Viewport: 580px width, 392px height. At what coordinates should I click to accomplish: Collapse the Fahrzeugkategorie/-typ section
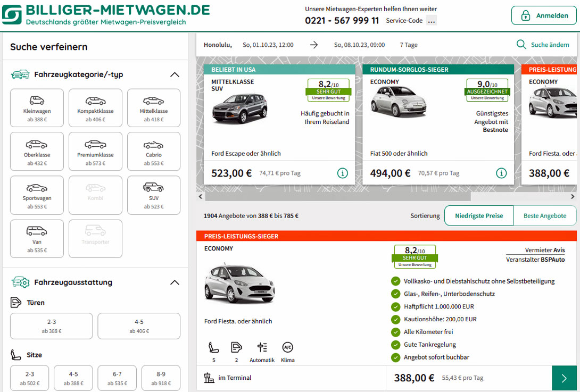[x=175, y=74]
